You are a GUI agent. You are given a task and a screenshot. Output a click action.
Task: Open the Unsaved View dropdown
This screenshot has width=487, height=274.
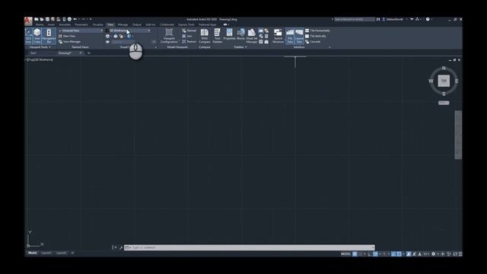pyautogui.click(x=81, y=30)
